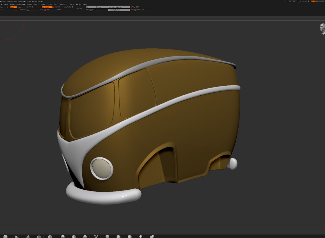Open the Zscript menu
The height and width of the screenshot is (238, 325).
coord(79,4)
